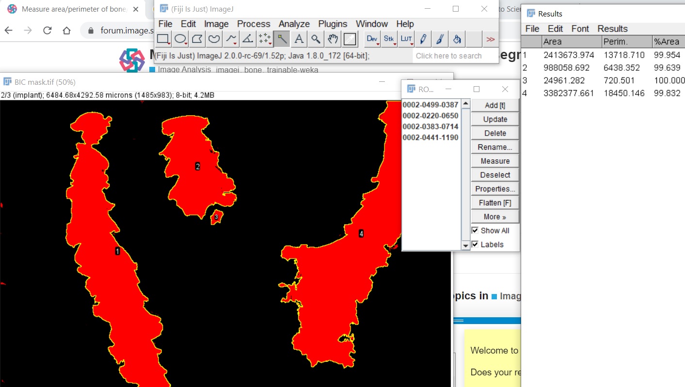Disable Labels in ROI Manager
Screen dimensions: 685x387
coord(475,244)
